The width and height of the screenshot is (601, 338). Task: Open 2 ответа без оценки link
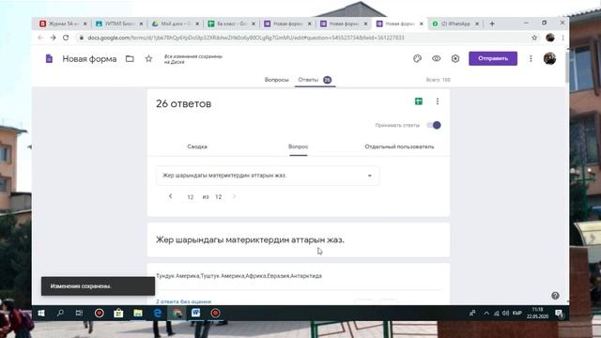point(184,301)
